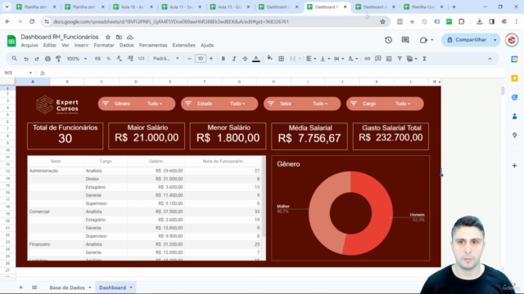This screenshot has width=524, height=294.
Task: Open version history clock icon
Action: 388,40
